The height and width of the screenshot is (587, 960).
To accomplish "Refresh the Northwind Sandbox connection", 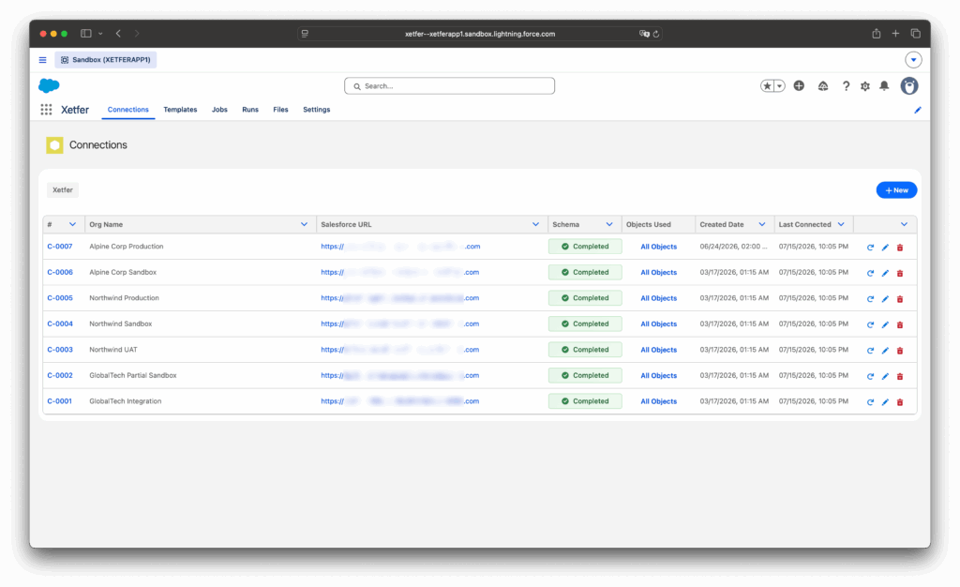I will pyautogui.click(x=870, y=324).
